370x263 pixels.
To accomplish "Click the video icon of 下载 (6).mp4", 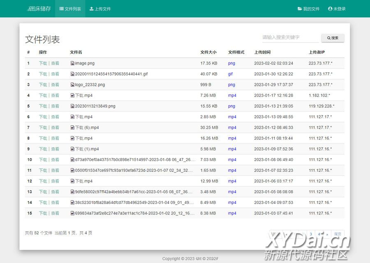I will coord(72,127).
